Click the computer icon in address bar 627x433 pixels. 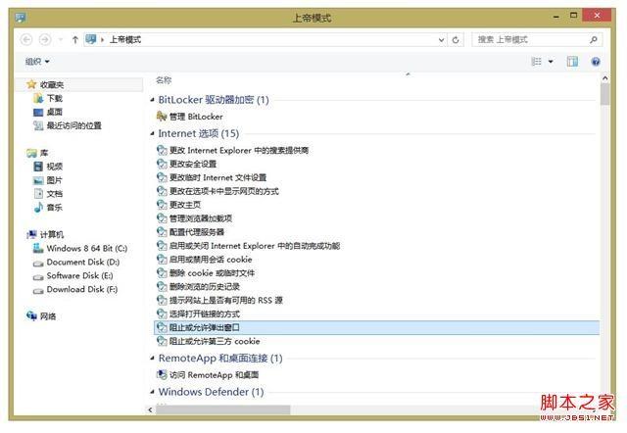[91, 39]
